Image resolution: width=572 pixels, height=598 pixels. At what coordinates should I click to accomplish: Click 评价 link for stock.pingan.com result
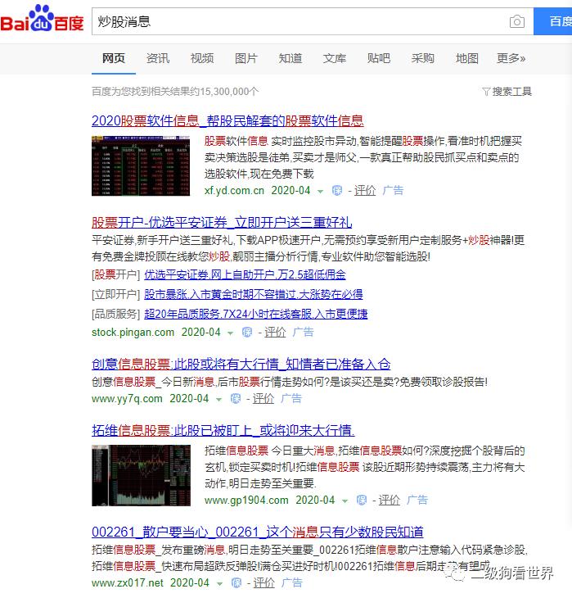[x=275, y=333]
